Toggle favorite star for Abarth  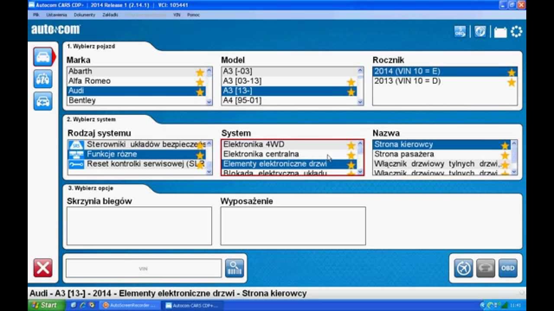pos(200,72)
